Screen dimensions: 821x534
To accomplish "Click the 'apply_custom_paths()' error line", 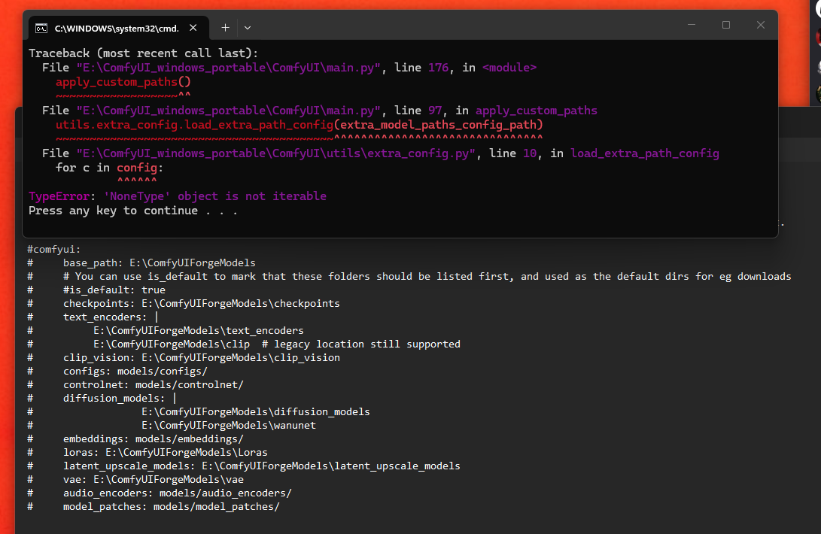I will 123,82.
